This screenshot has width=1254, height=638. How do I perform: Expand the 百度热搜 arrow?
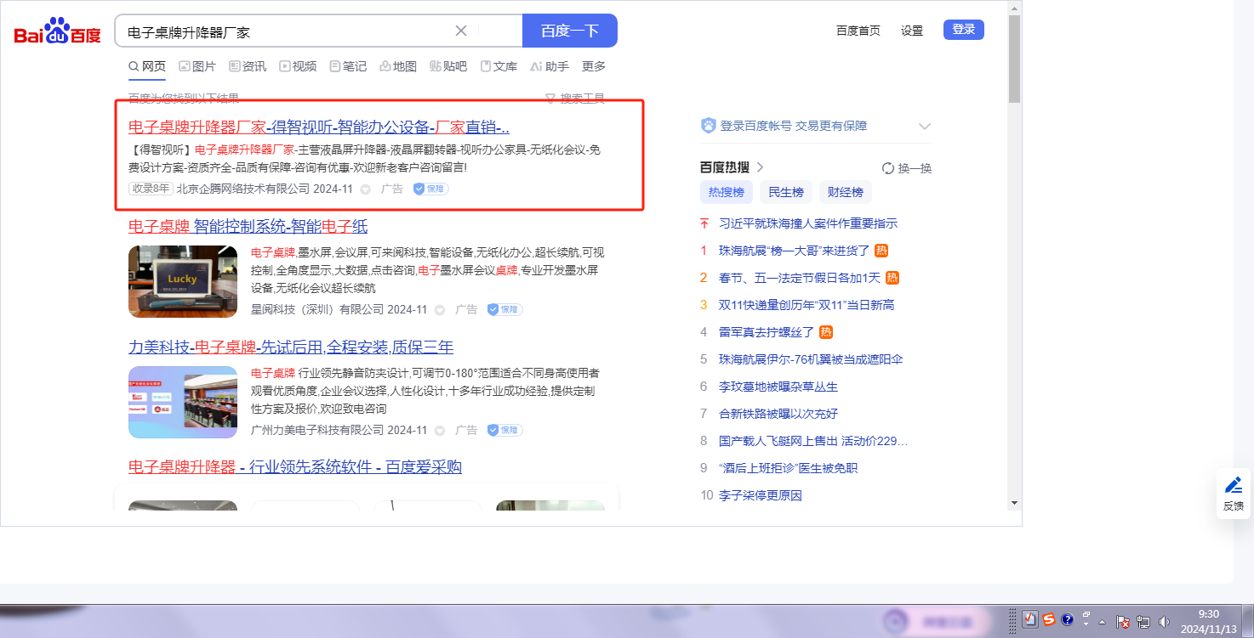[x=760, y=167]
